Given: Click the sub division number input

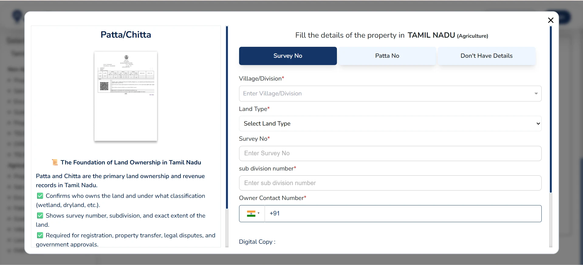Looking at the screenshot, I should tap(390, 183).
